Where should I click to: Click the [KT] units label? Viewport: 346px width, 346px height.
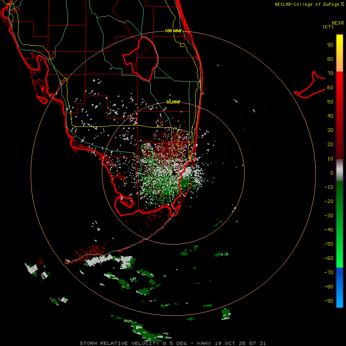328,27
